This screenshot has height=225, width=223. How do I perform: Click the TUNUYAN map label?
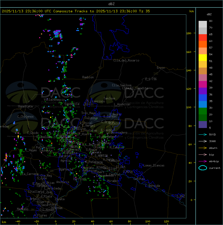[x=57, y=208]
